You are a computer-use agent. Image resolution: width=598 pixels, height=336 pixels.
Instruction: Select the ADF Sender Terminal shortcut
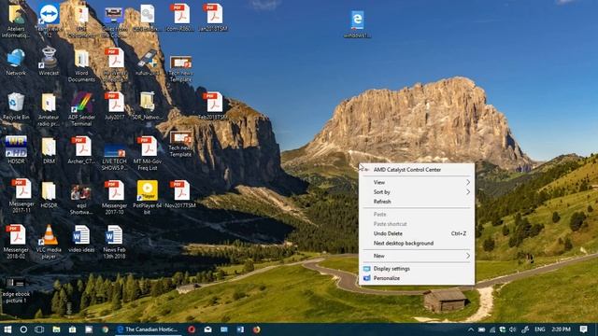coord(81,109)
